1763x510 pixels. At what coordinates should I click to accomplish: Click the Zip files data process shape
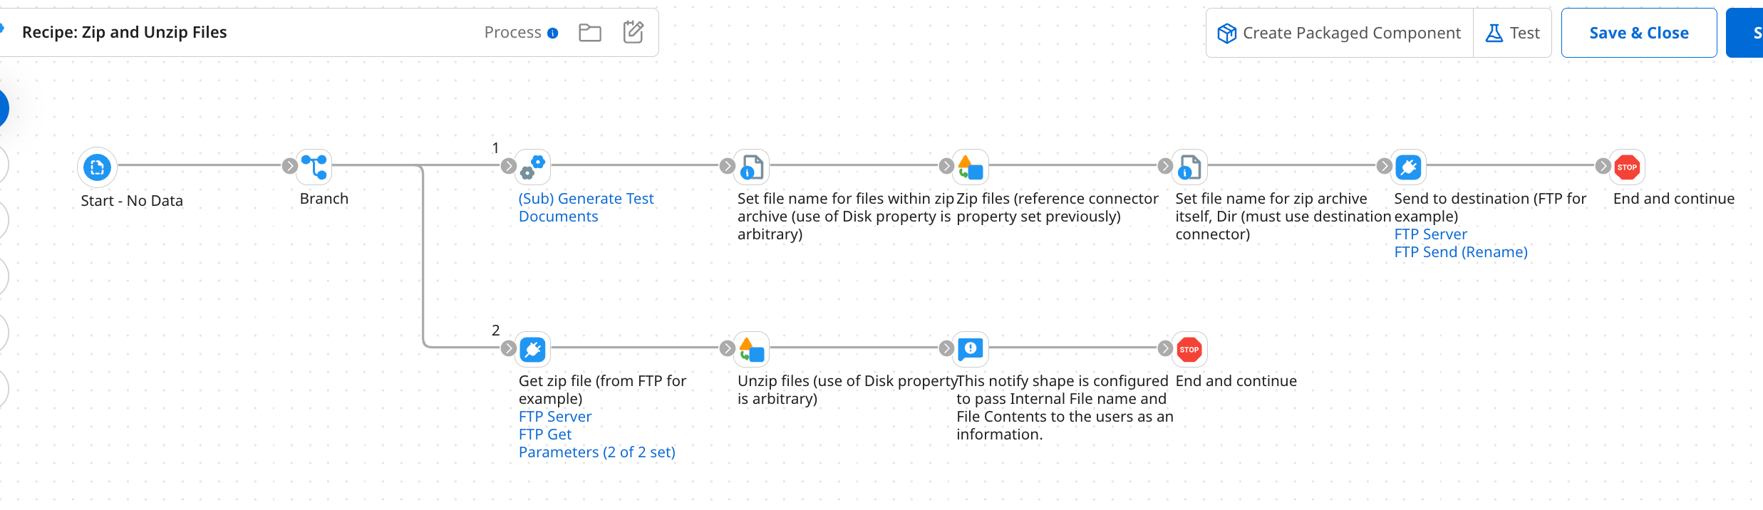[971, 167]
